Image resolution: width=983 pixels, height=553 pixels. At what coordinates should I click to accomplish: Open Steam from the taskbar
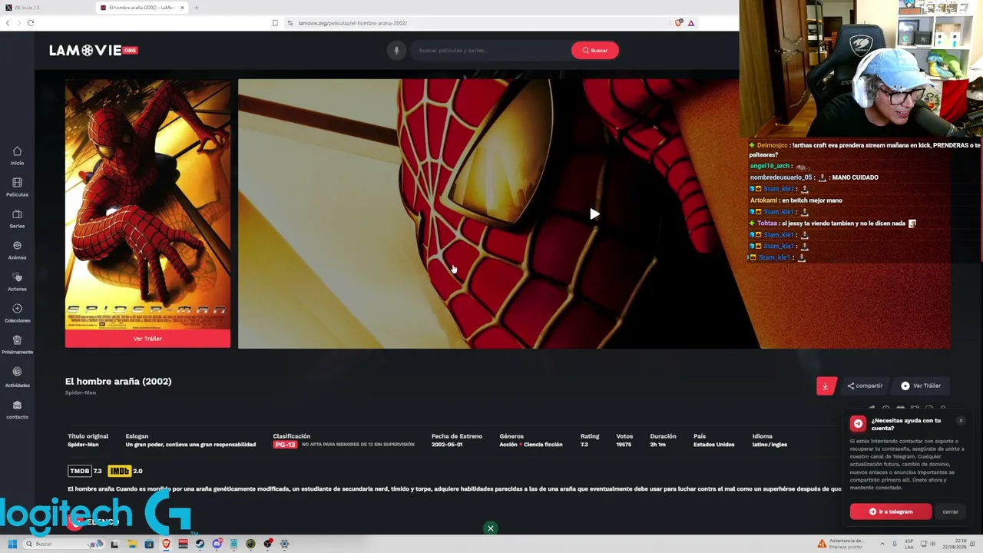200,544
